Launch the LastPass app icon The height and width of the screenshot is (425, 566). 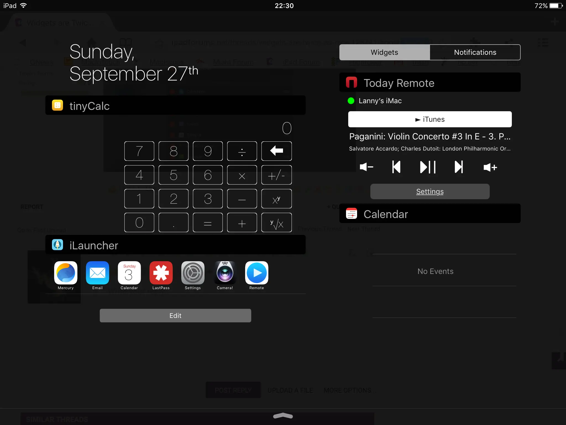point(161,273)
